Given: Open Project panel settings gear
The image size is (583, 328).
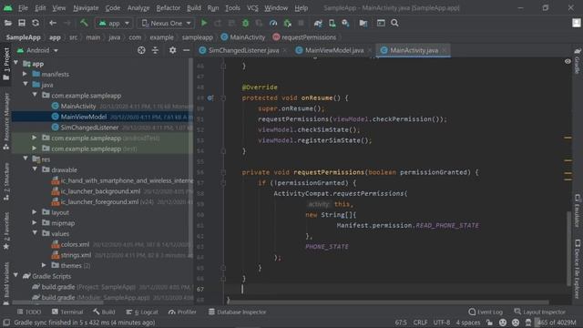Looking at the screenshot, I should (x=172, y=50).
